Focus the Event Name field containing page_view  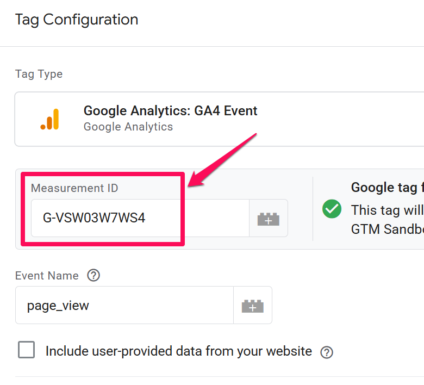[x=124, y=305]
